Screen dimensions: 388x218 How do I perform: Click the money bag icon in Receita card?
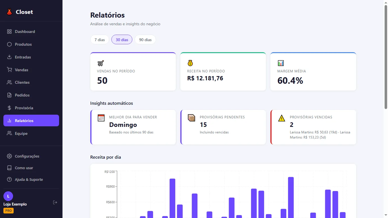point(190,63)
